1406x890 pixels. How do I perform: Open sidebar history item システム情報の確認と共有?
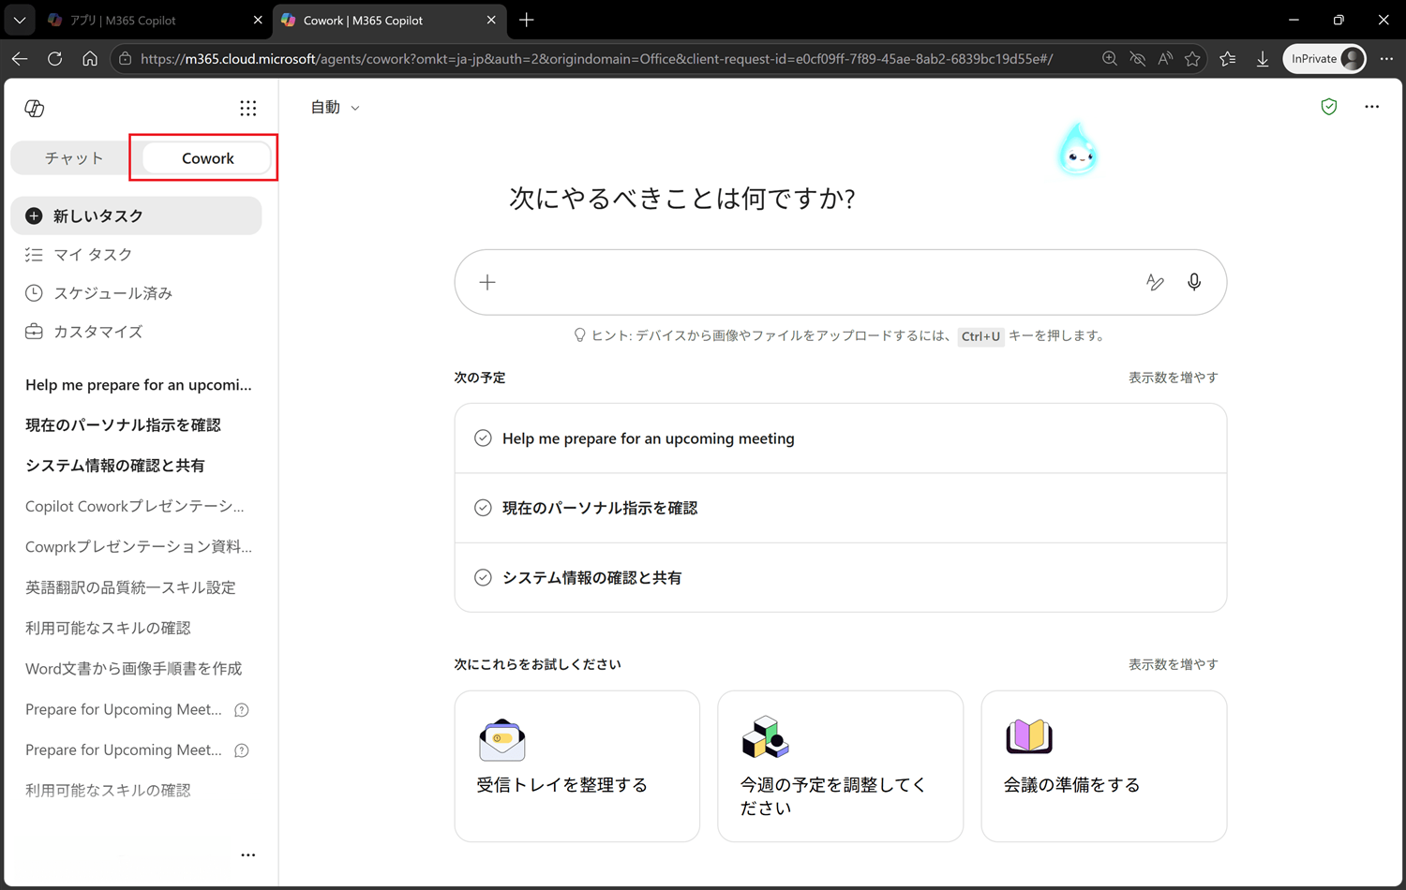(x=115, y=466)
